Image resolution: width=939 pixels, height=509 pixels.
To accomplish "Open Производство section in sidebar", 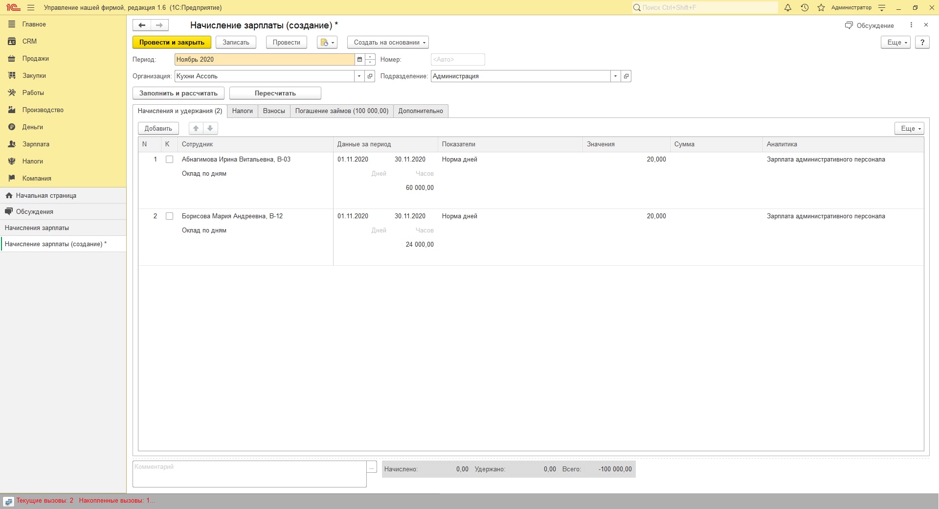I will [x=63, y=110].
